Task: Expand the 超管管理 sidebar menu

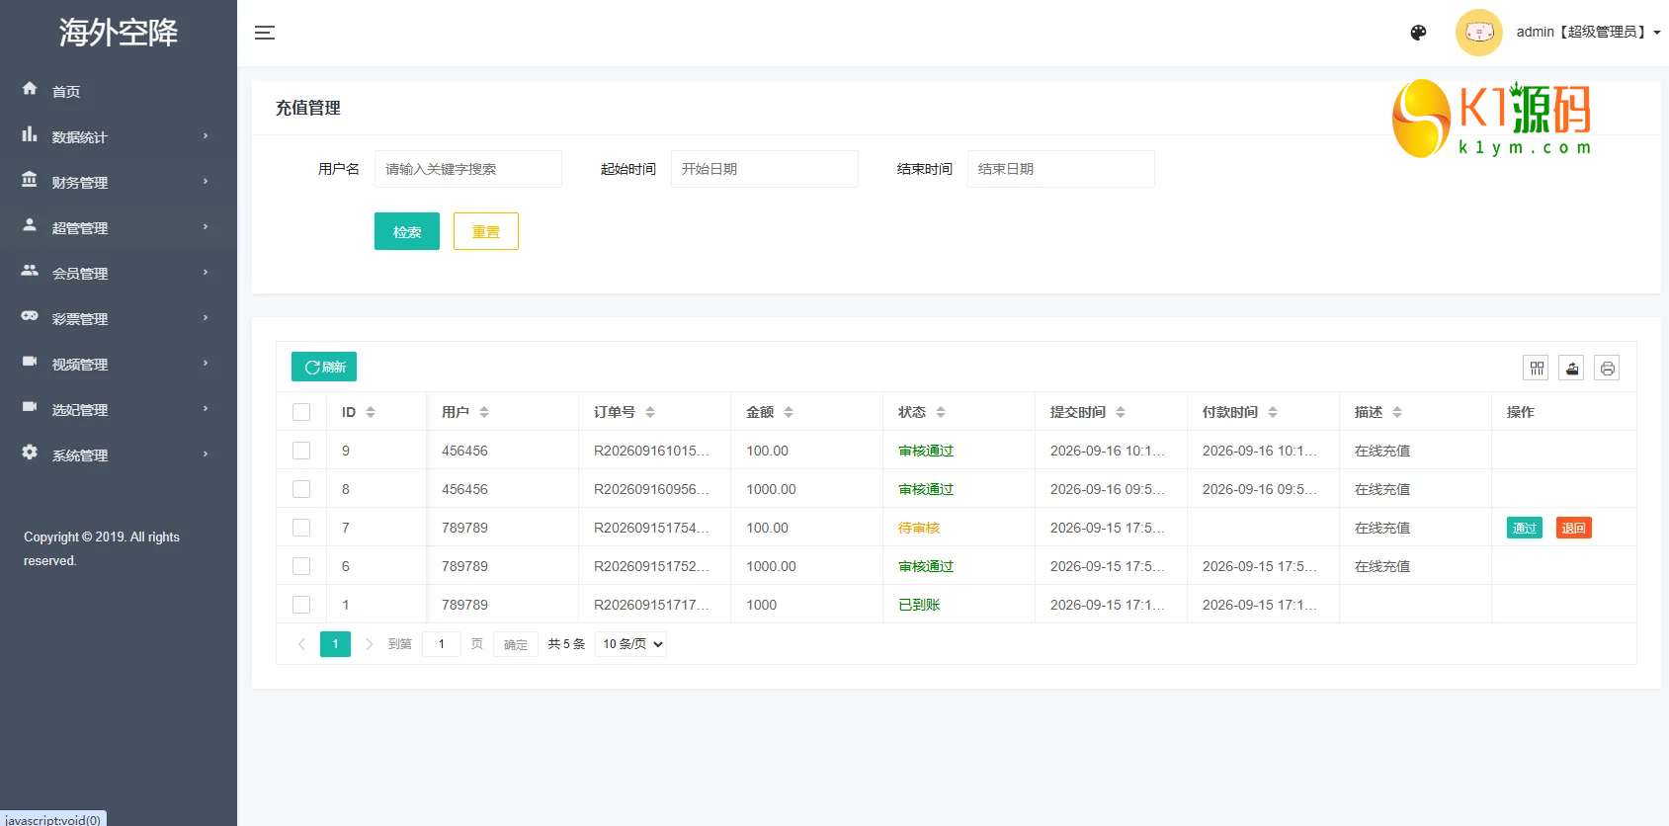Action: click(119, 227)
